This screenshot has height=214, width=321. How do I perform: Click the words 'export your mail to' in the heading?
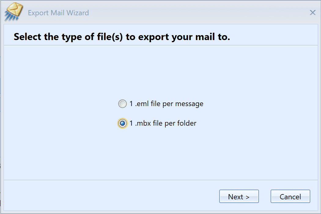click(178, 37)
